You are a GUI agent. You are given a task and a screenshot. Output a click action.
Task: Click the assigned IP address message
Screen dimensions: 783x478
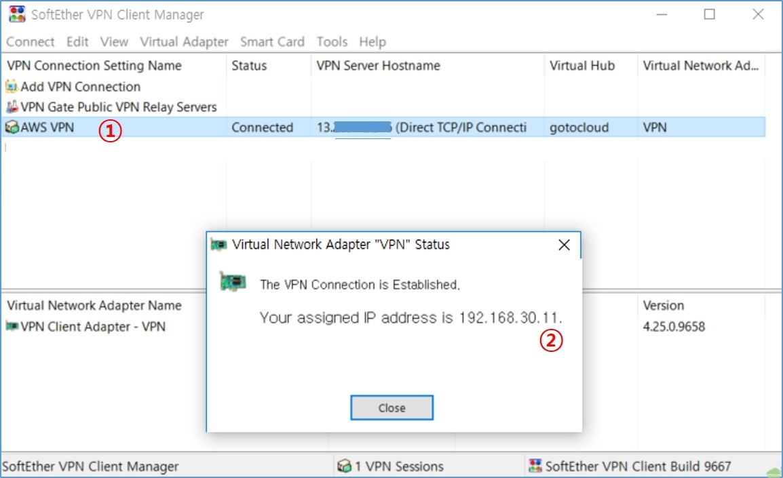coord(410,317)
